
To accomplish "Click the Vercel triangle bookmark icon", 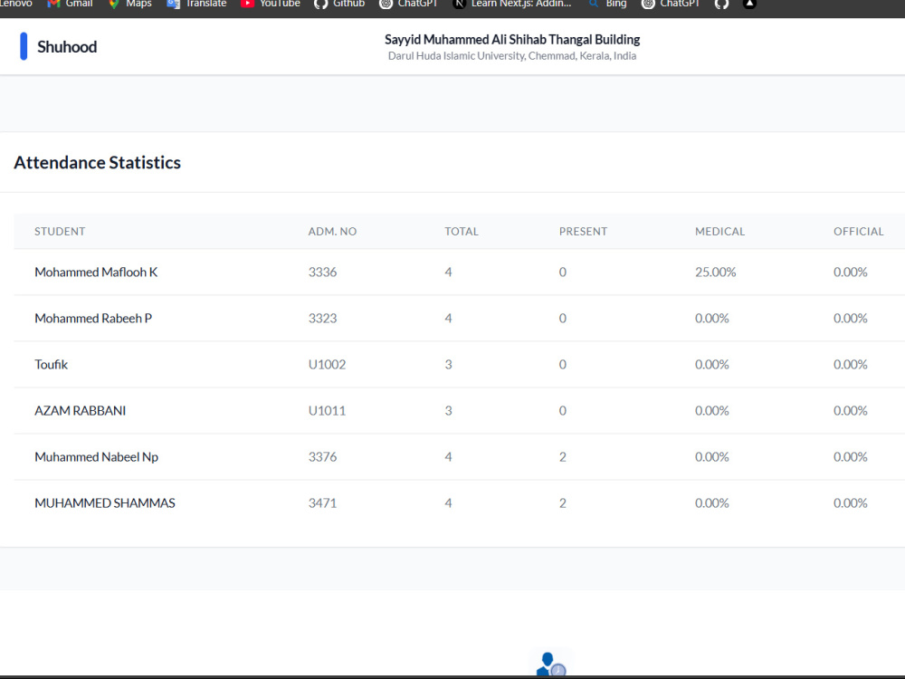I will tap(749, 4).
